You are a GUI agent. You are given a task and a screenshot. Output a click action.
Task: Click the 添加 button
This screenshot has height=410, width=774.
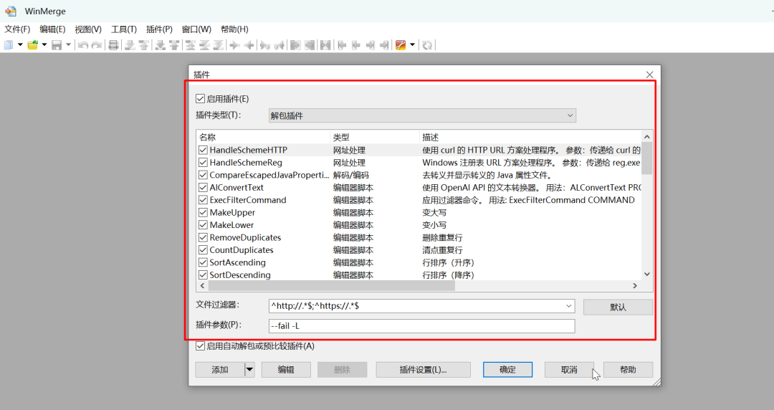(220, 369)
